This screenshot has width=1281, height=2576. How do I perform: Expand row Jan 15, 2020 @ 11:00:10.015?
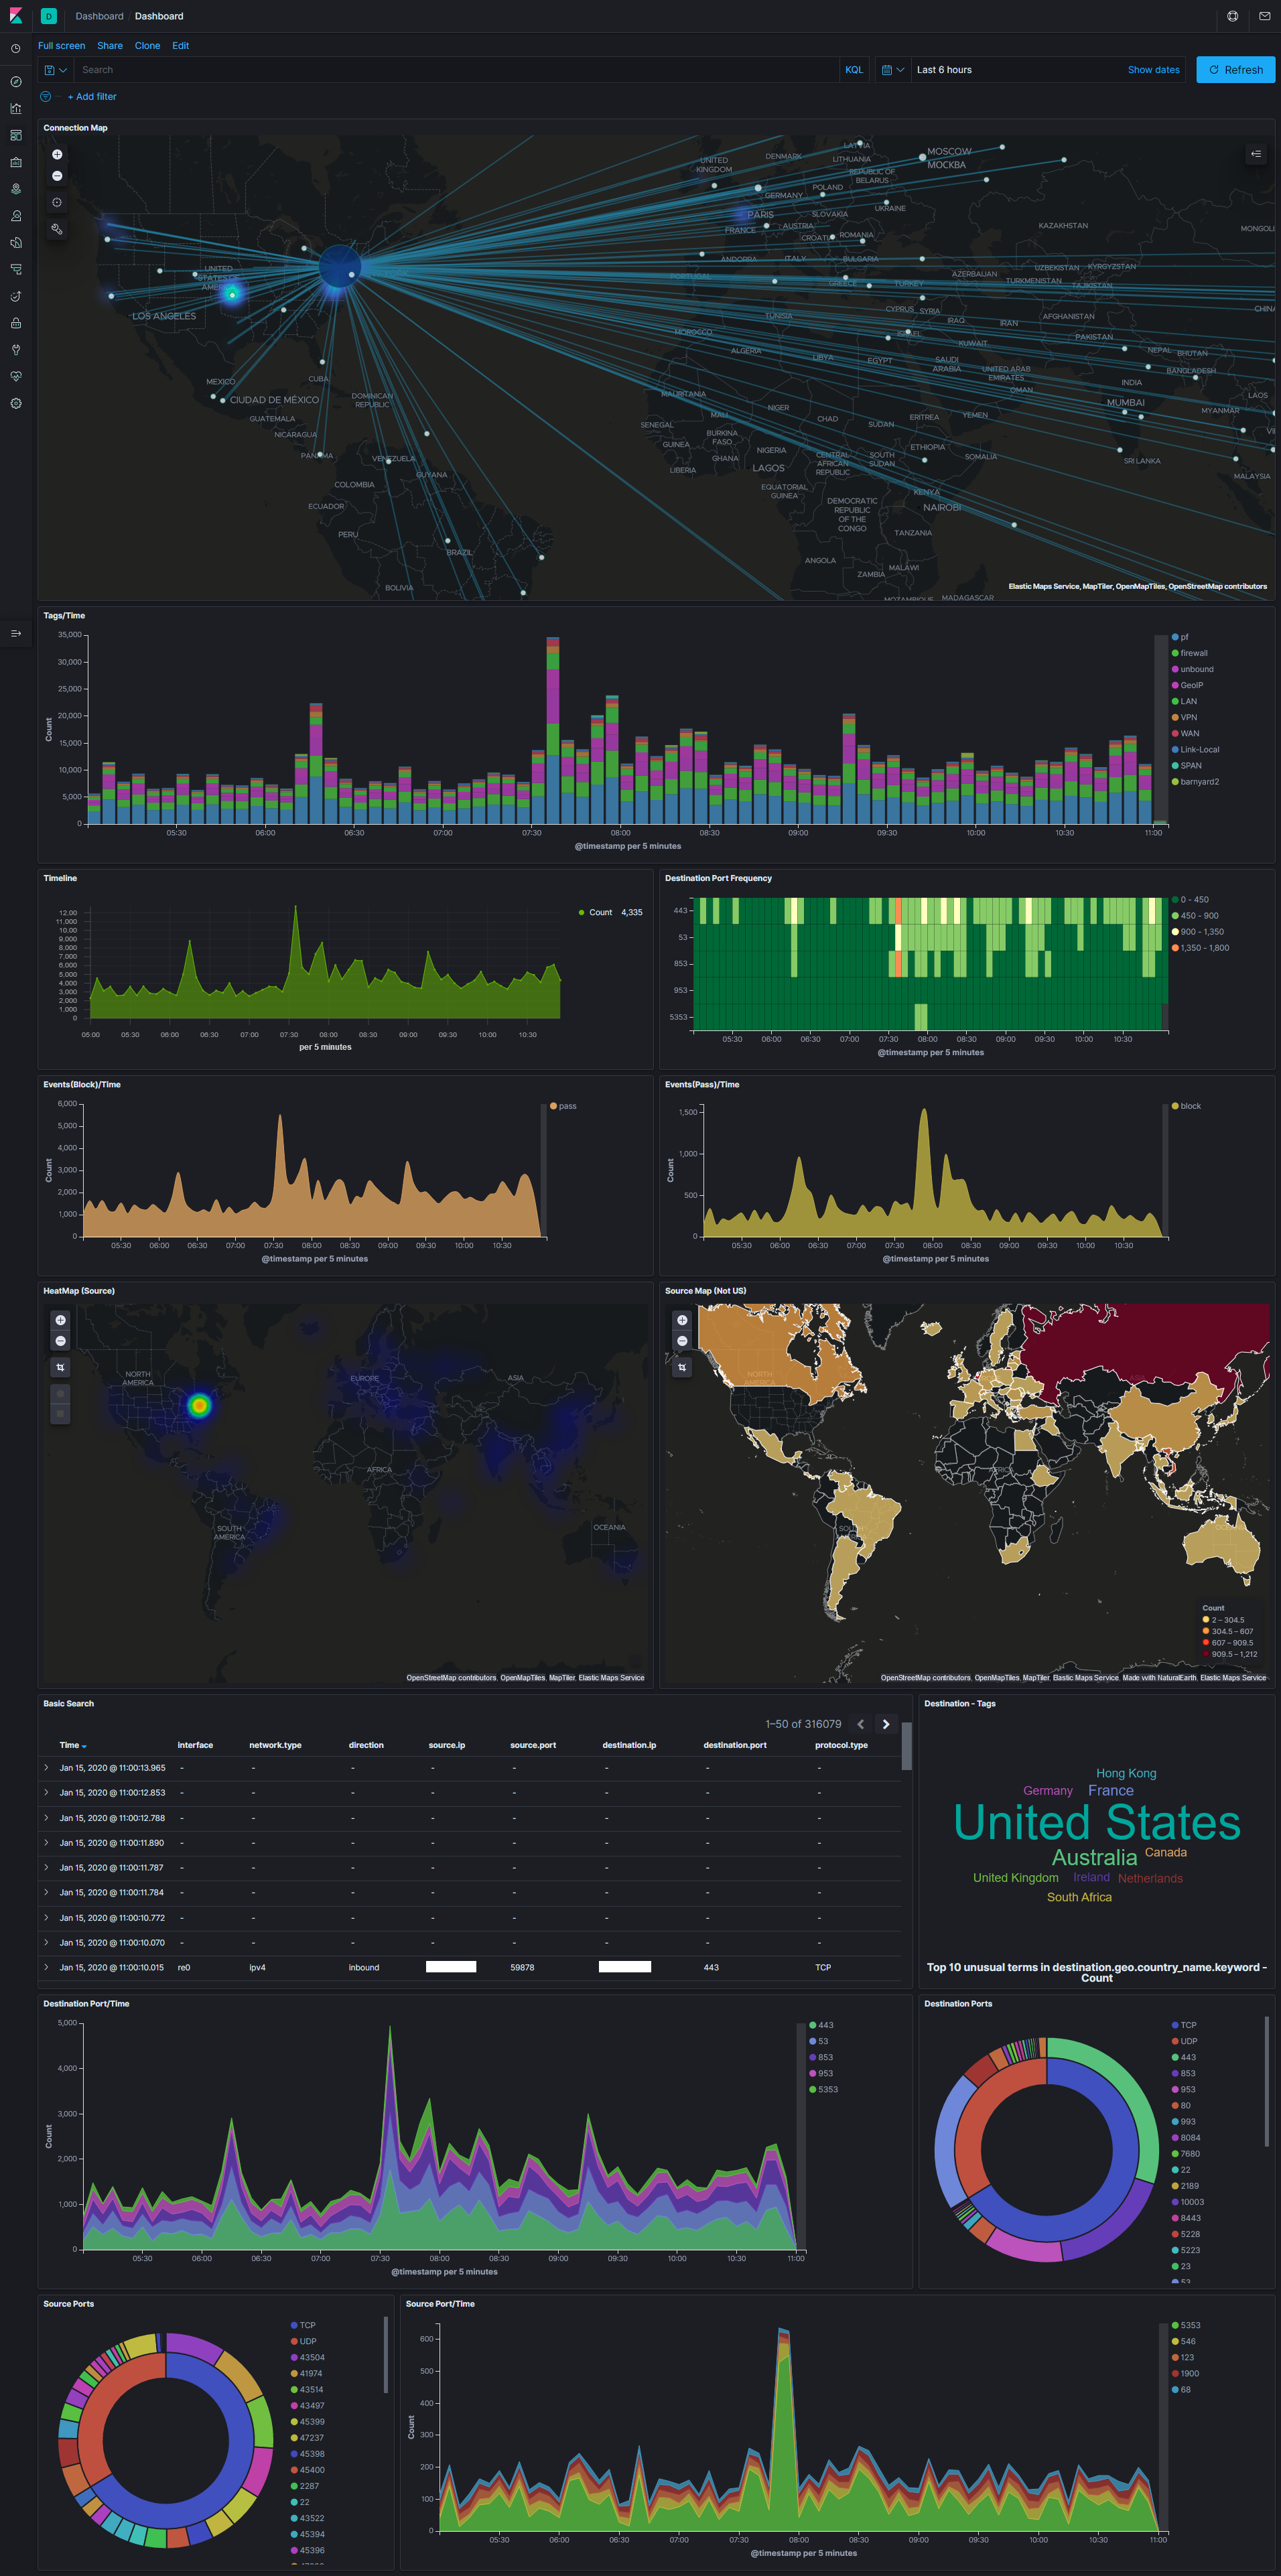(46, 1967)
